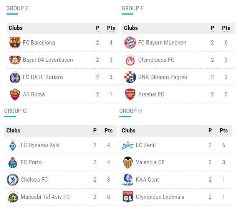
Task: Click the FC Barcelona crest icon
Action: (15, 43)
